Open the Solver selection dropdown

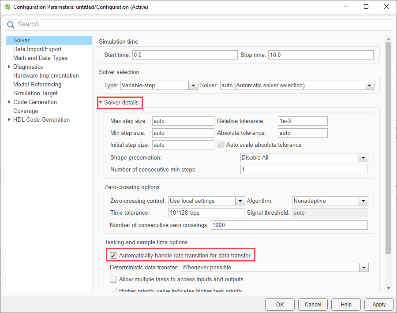tap(370, 85)
